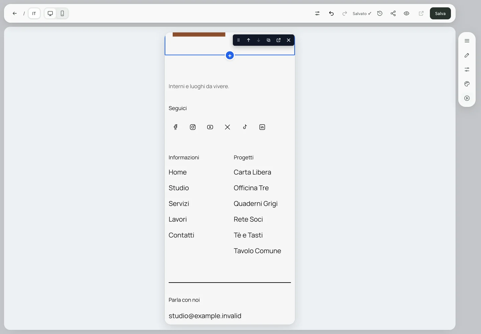Open the sliders settings in right sidebar

[467, 69]
